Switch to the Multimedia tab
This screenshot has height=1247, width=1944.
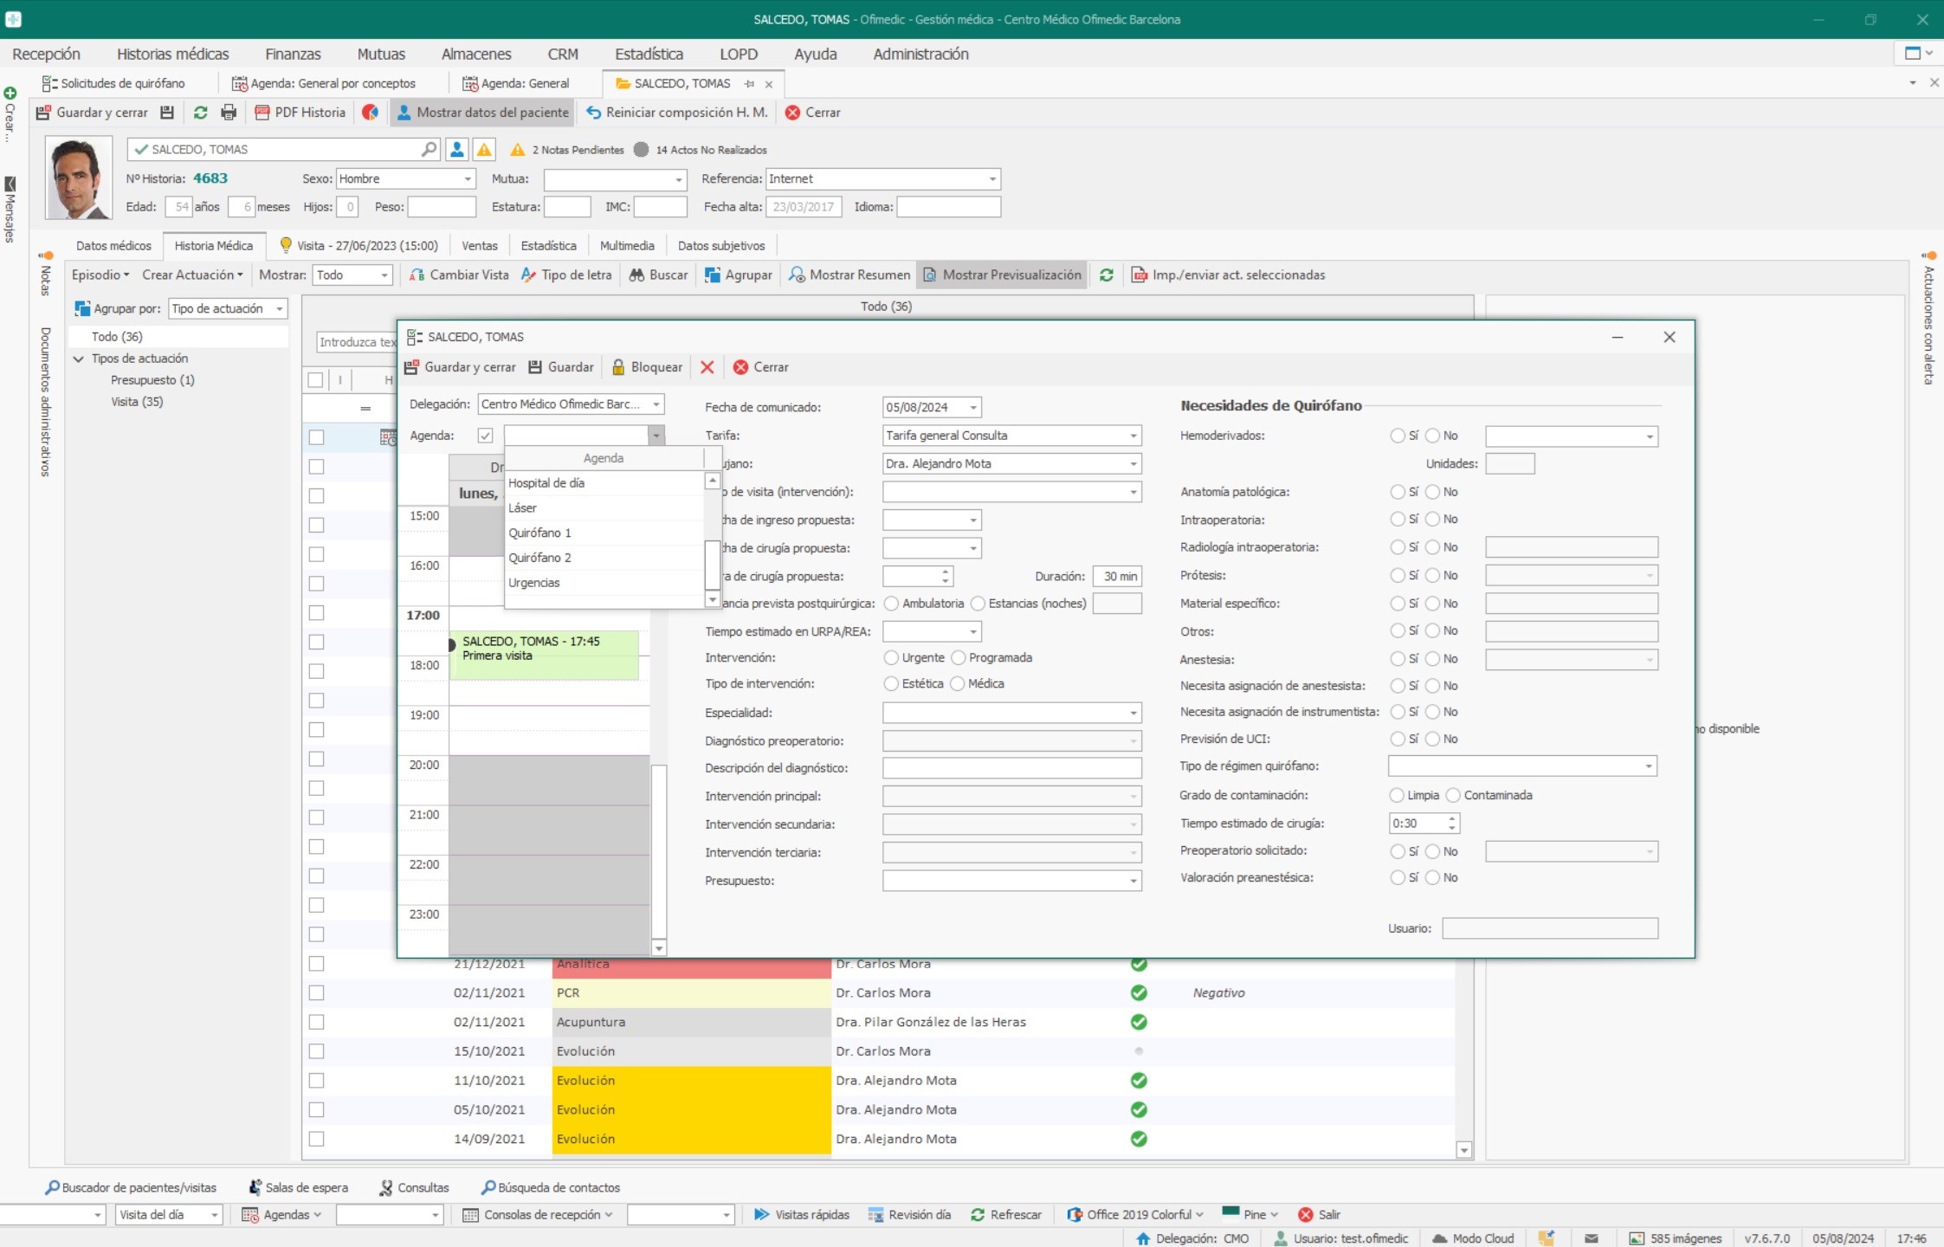(x=627, y=246)
